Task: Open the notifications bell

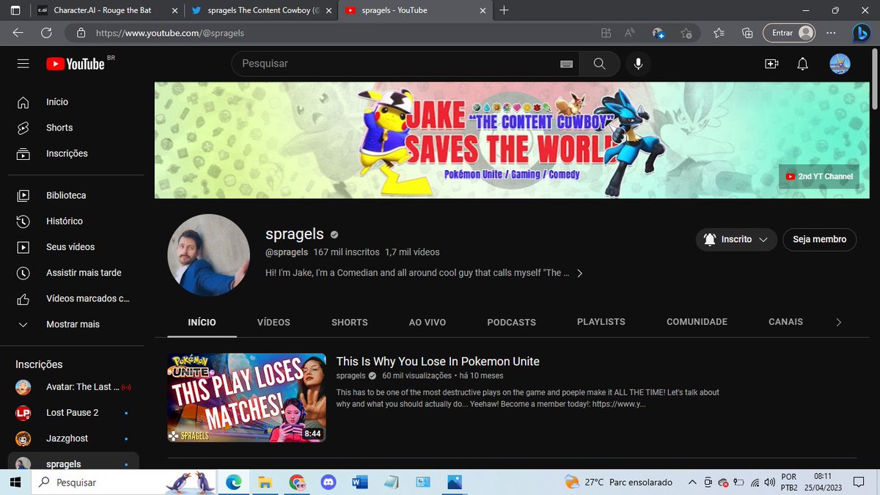Action: 803,64
